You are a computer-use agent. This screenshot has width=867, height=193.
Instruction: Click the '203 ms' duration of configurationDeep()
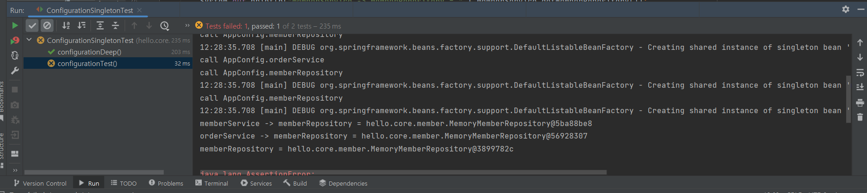coord(181,52)
